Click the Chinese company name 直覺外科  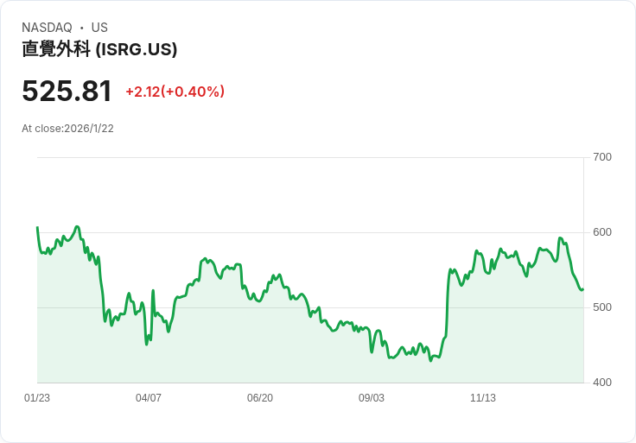coord(56,50)
